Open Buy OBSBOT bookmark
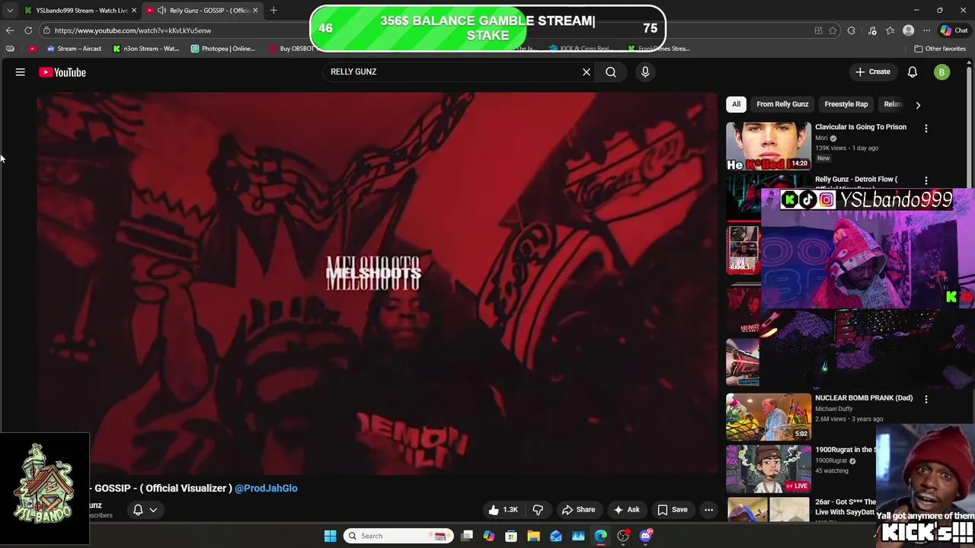 click(x=292, y=49)
